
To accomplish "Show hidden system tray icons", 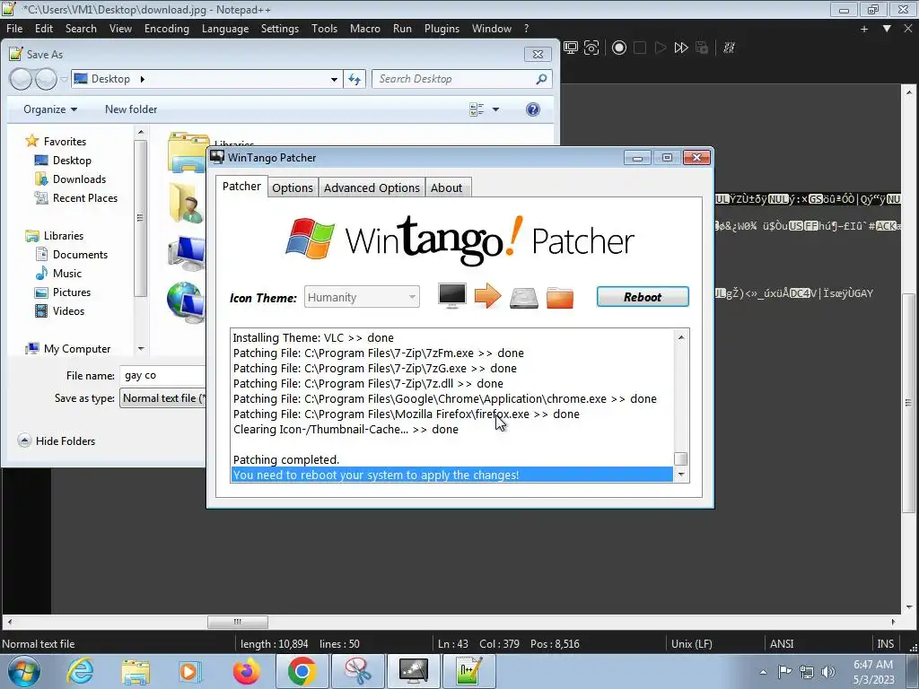I will pos(763,672).
